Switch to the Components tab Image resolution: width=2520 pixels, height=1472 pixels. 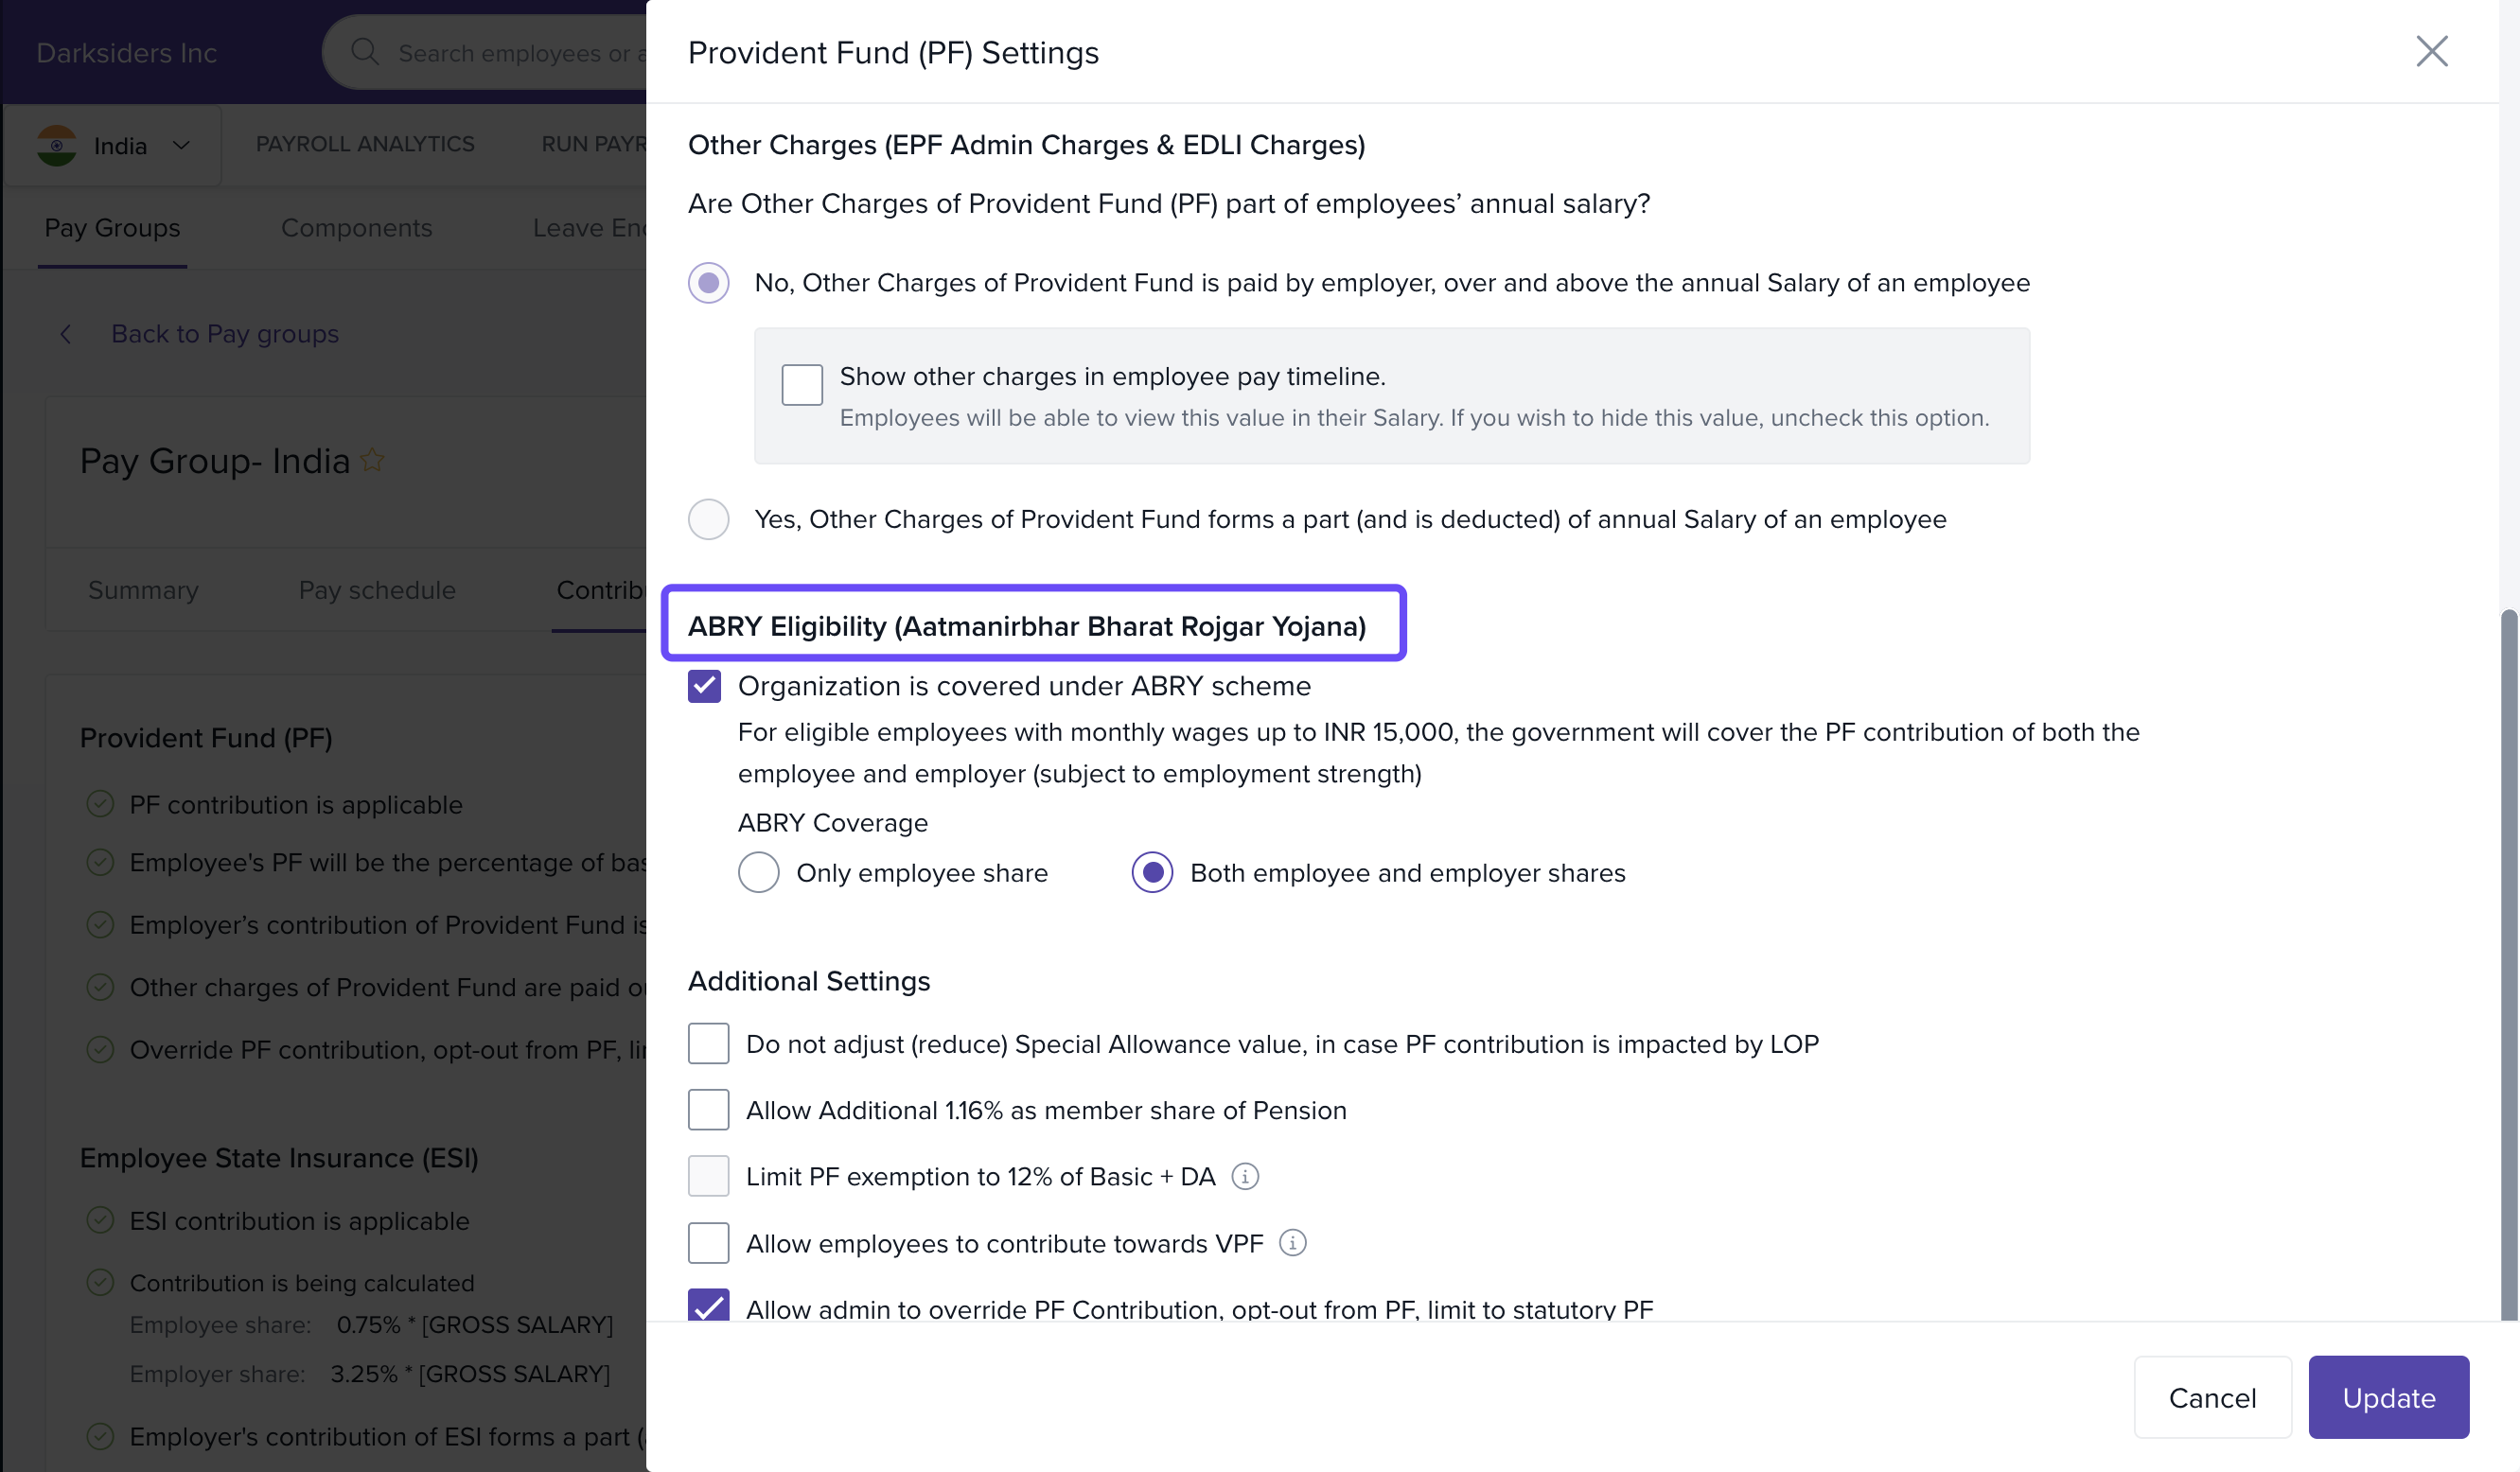[356, 228]
